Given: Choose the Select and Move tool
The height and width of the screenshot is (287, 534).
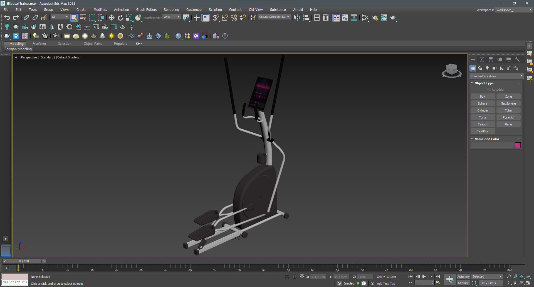Looking at the screenshot, I should pos(112,18).
